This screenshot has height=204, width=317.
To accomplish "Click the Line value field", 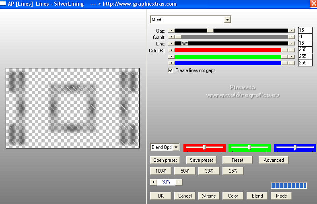I will tap(305, 43).
